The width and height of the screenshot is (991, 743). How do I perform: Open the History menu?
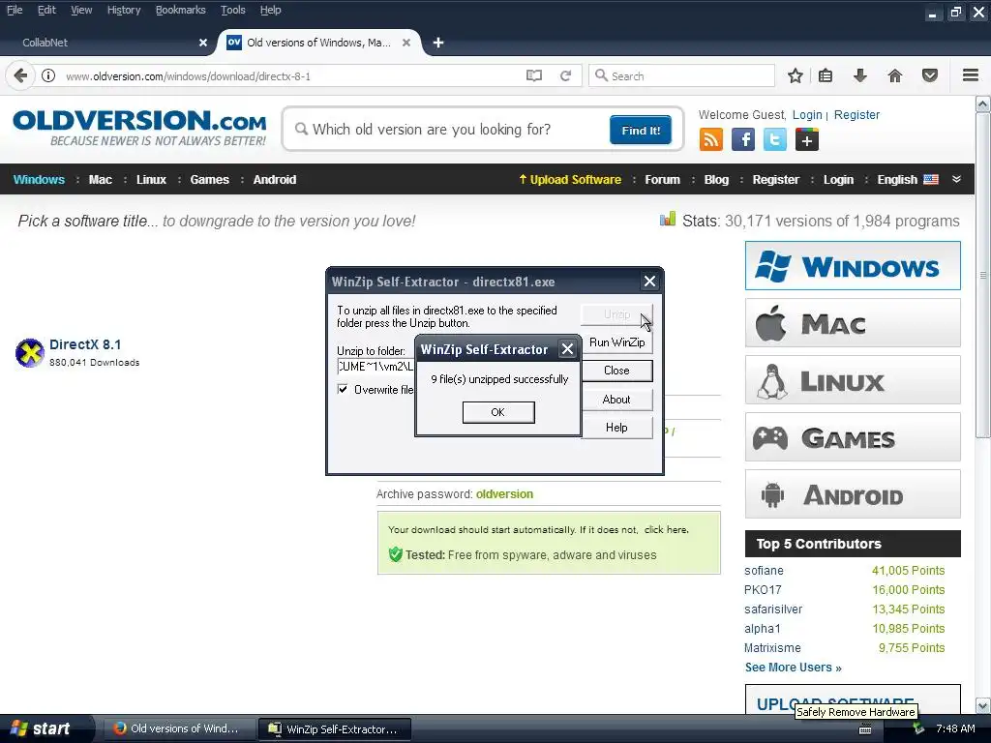pos(124,10)
